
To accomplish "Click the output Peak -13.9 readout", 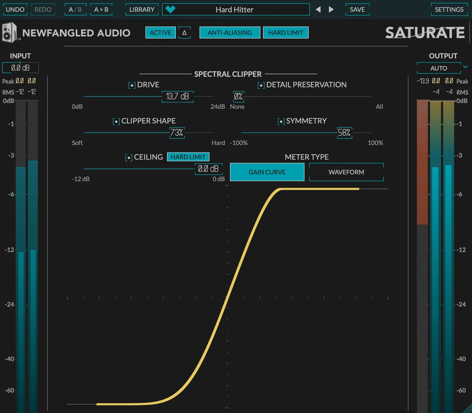I will click(x=423, y=81).
